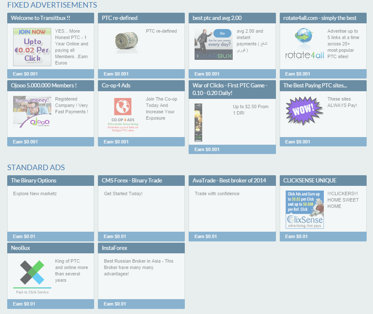Image resolution: width=373 pixels, height=314 pixels.
Task: Click Earn $0.001 under Best Paying PTC sites
Action: coord(298,142)
